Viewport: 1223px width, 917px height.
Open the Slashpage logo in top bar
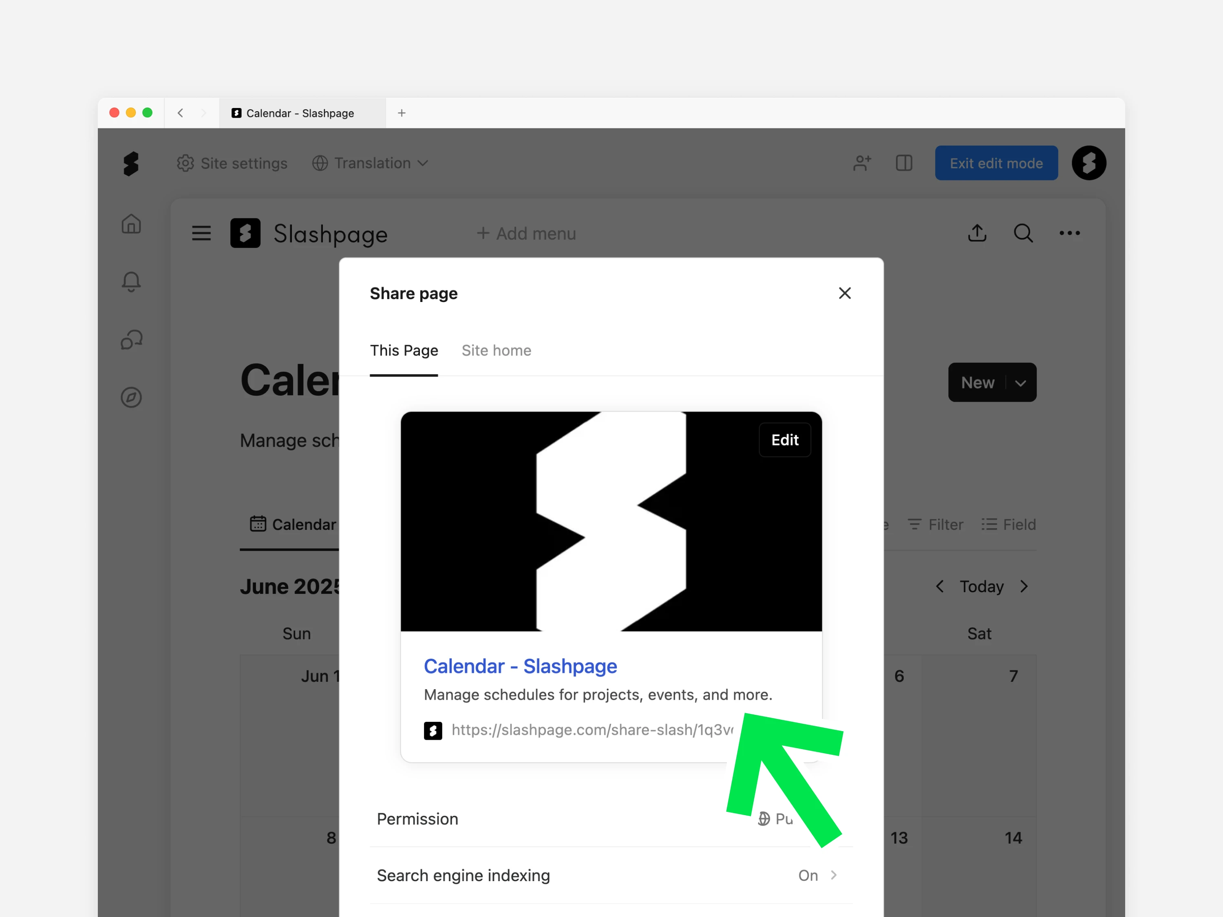pos(131,163)
